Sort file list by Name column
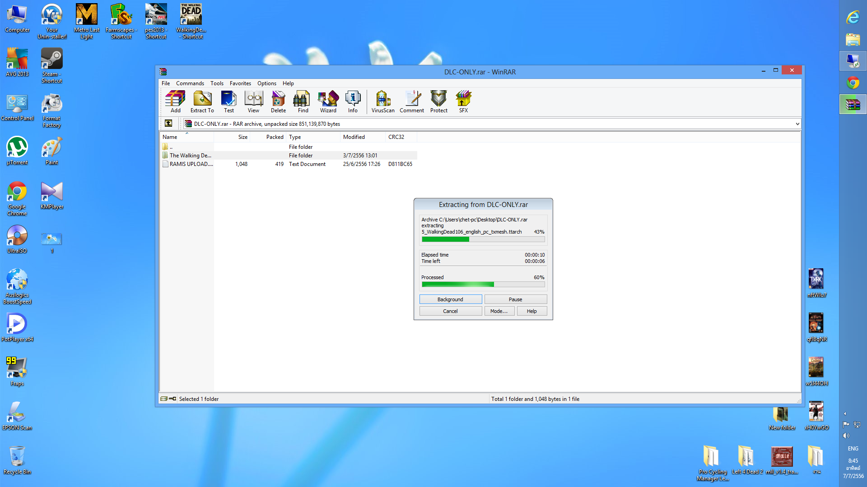This screenshot has width=867, height=487. [170, 137]
